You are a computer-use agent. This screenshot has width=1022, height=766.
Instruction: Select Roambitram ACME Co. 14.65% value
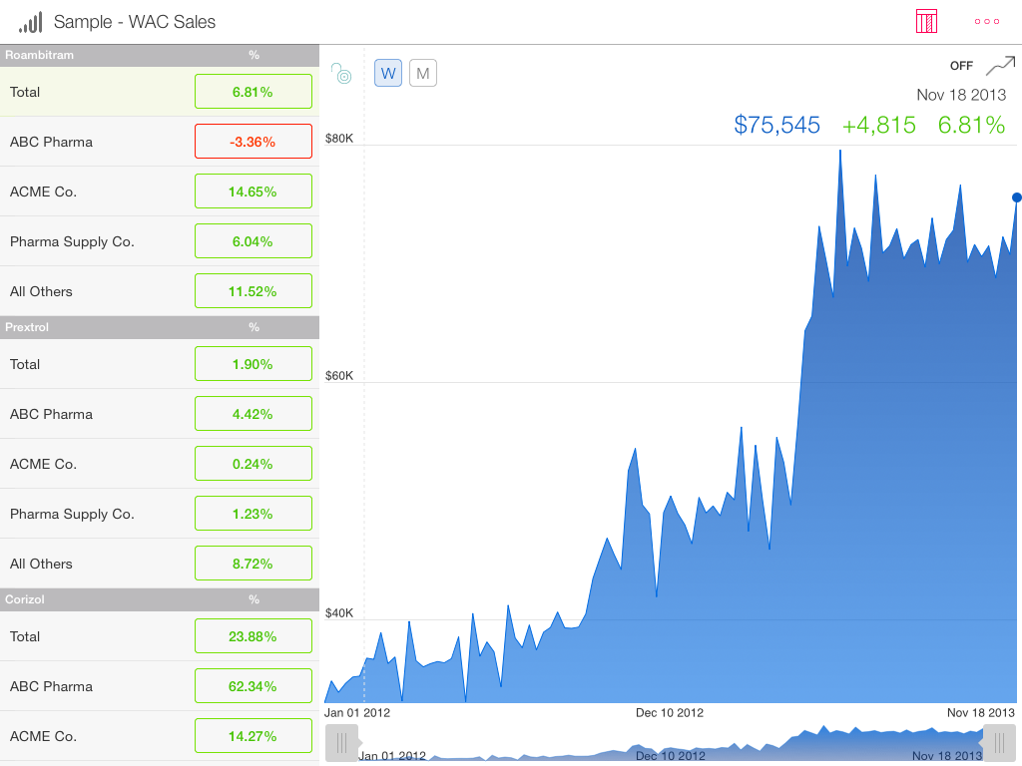[x=254, y=191]
